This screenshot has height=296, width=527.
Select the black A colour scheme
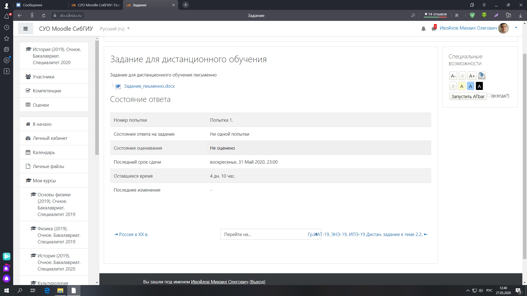tap(479, 86)
